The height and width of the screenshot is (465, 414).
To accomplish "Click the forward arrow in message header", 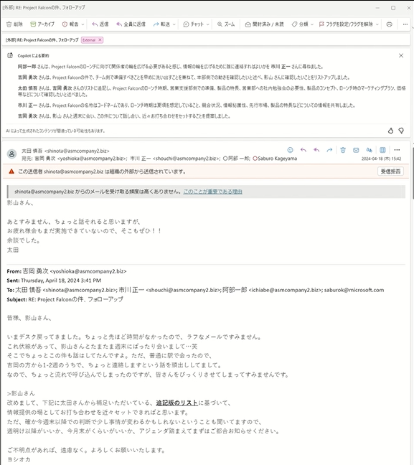I will click(329, 150).
